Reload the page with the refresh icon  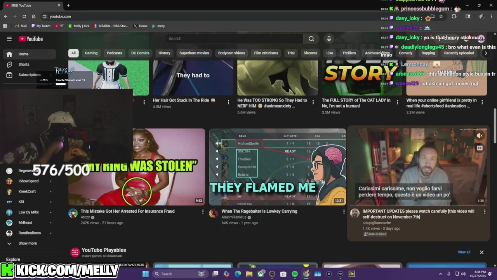point(24,16)
